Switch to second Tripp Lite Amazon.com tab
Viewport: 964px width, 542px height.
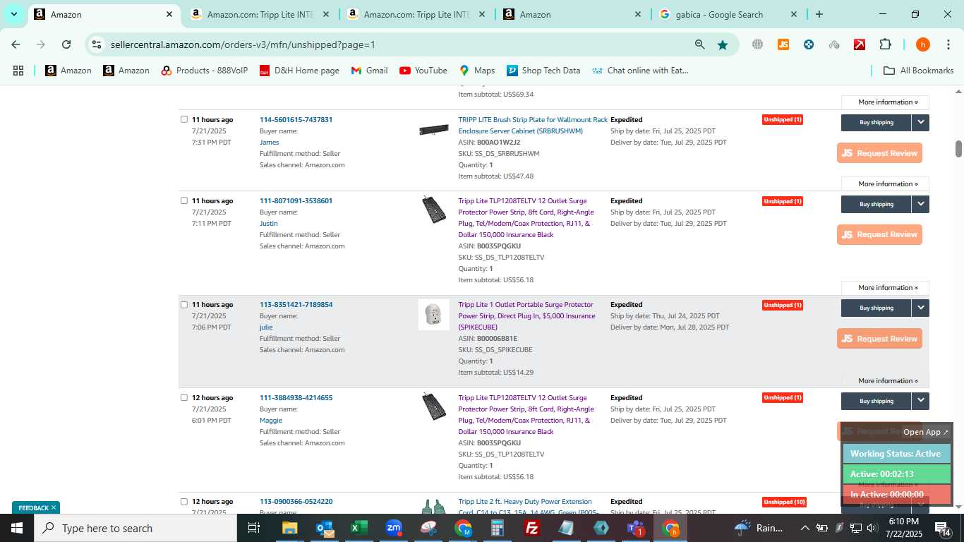[417, 14]
